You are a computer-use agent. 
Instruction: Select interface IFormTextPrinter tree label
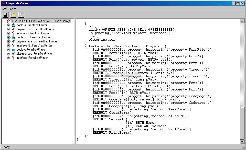[32, 57]
